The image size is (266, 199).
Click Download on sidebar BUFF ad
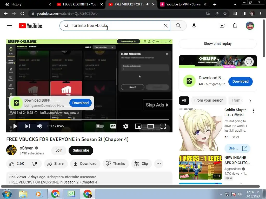click(240, 81)
